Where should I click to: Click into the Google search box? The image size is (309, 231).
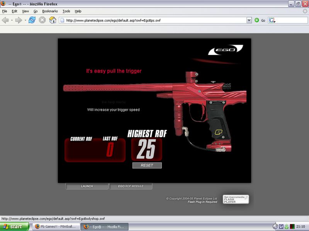point(291,20)
